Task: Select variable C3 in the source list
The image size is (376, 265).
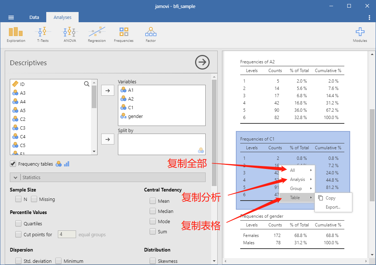Action: point(51,128)
